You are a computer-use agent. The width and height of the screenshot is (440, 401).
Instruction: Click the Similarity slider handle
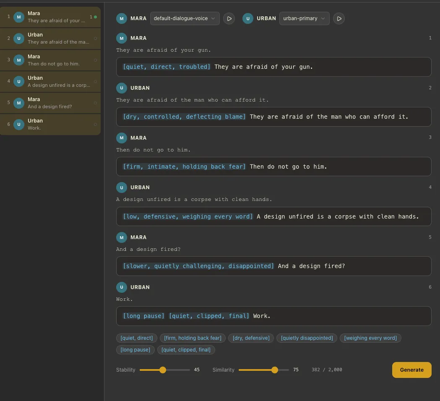click(x=275, y=370)
